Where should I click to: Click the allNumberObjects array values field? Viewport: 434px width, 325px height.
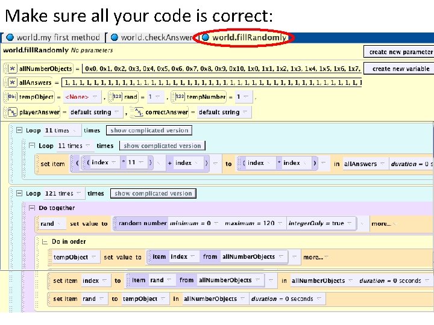pos(222,69)
